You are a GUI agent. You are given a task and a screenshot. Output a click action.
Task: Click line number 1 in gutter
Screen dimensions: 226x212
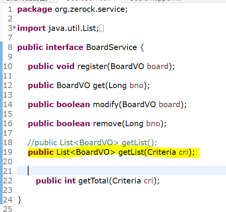[10, 9]
